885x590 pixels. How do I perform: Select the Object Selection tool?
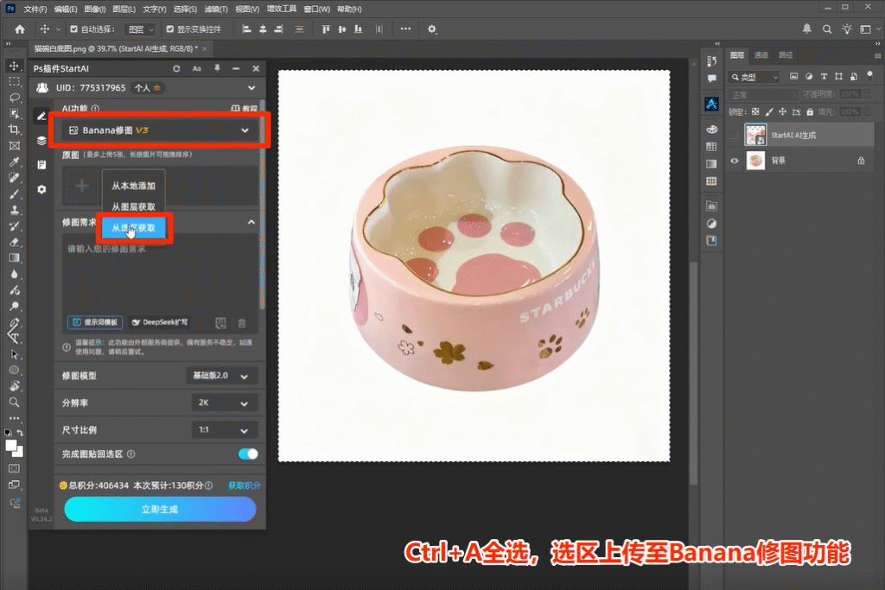pos(14,113)
